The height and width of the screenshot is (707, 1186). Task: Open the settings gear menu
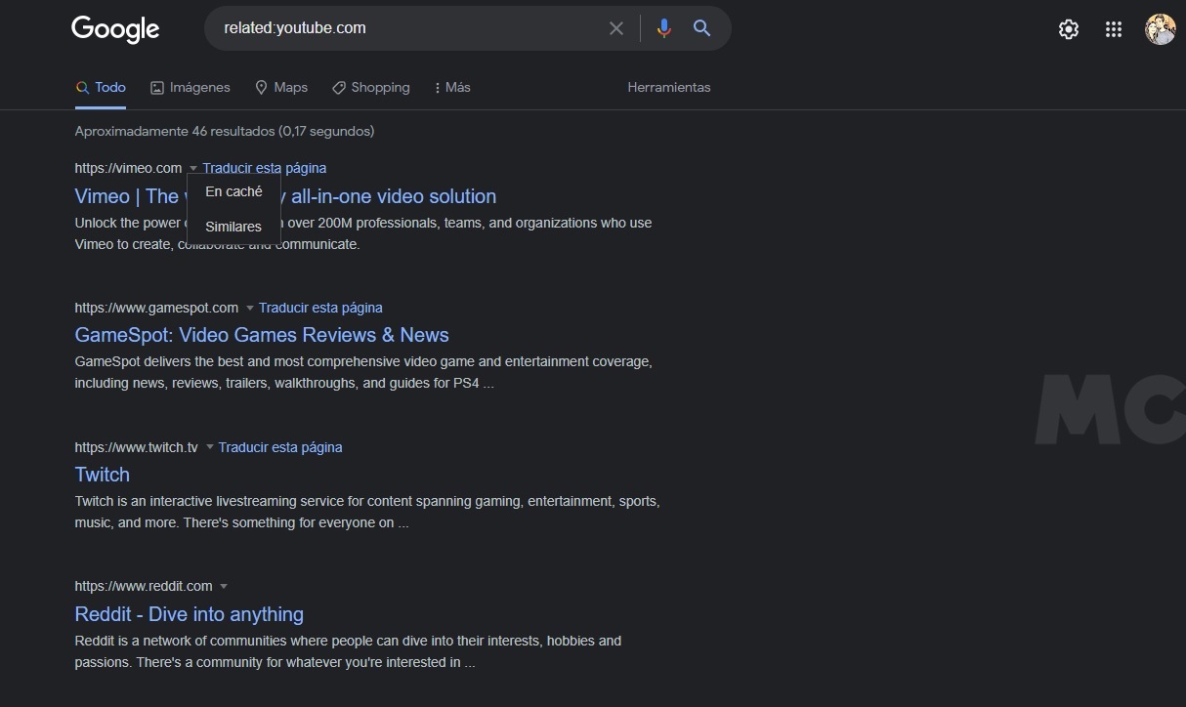click(1069, 29)
